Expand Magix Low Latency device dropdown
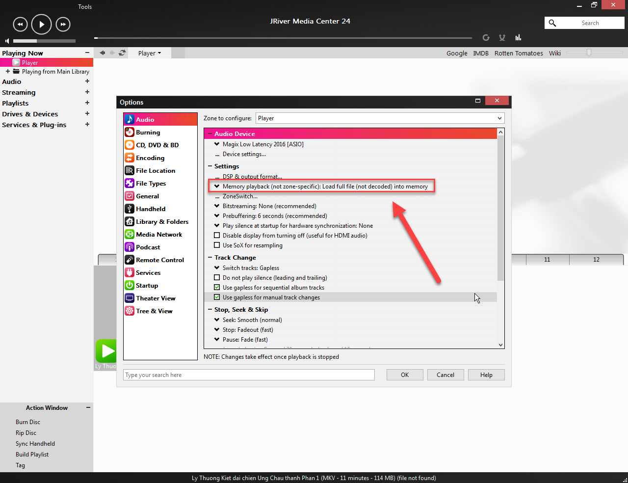Viewport: 628px width, 483px height. 217,144
